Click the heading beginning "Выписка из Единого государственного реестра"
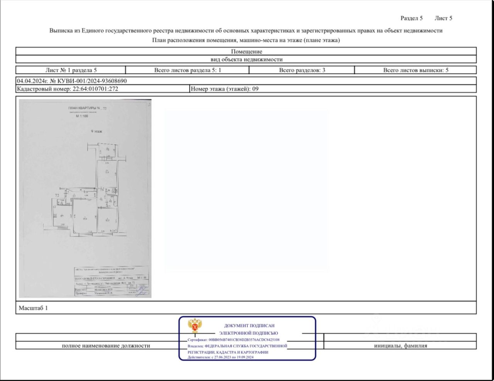494x381 pixels. [x=246, y=30]
